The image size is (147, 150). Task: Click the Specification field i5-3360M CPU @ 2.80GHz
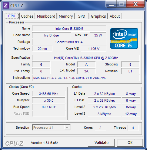click(x=86, y=58)
